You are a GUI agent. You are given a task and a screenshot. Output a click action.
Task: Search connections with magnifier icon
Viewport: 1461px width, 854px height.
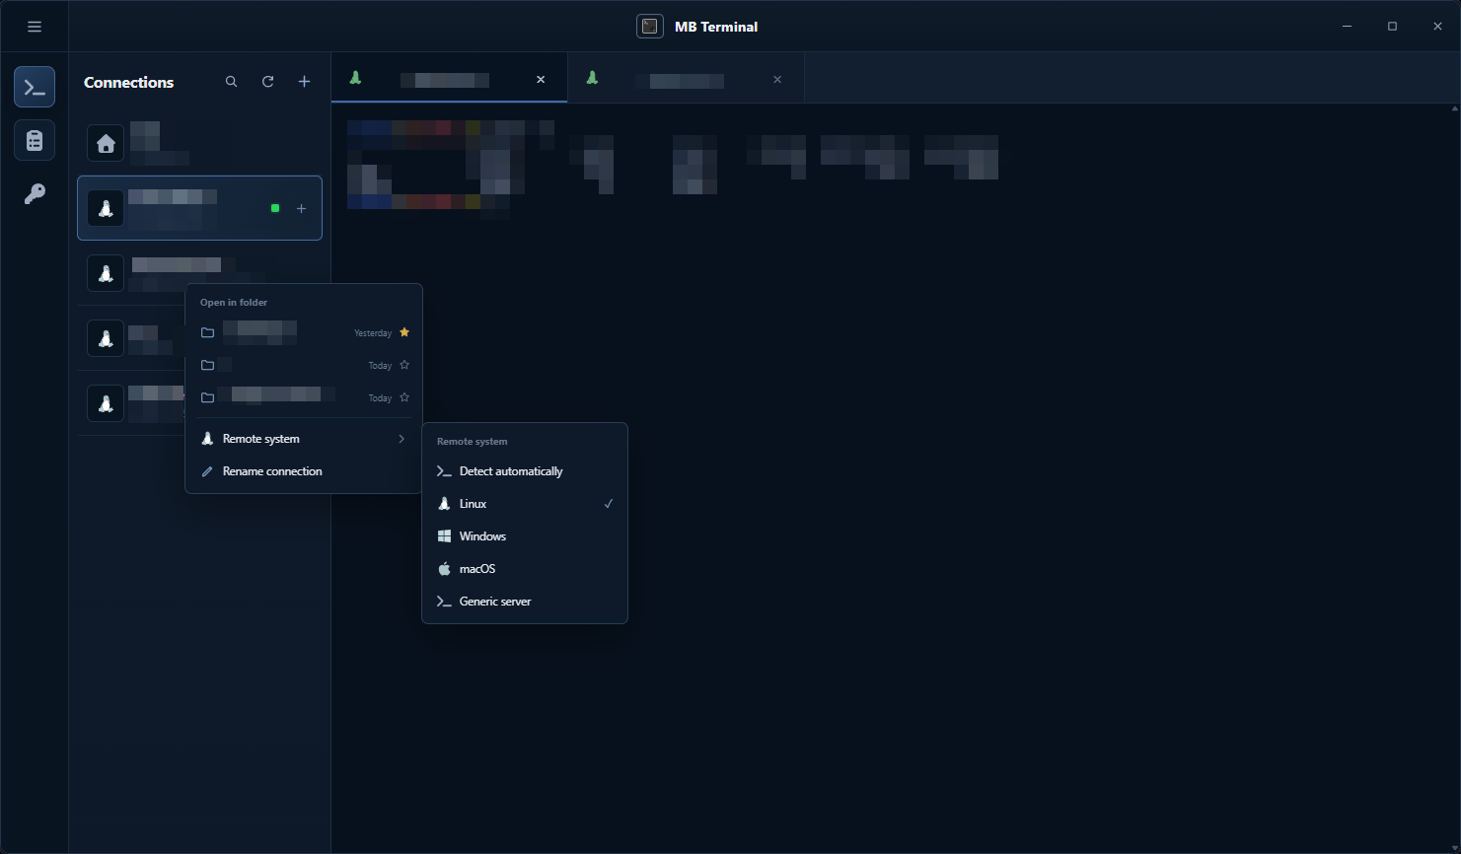tap(231, 82)
